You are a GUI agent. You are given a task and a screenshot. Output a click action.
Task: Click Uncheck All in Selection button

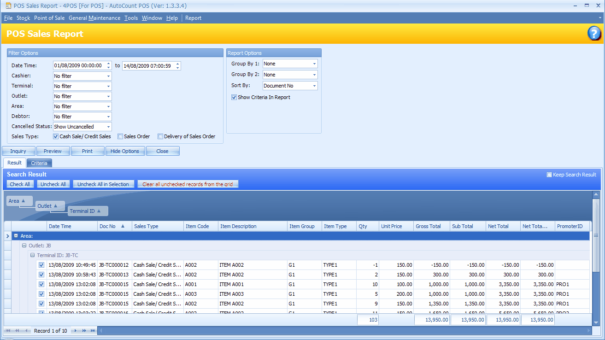[103, 184]
